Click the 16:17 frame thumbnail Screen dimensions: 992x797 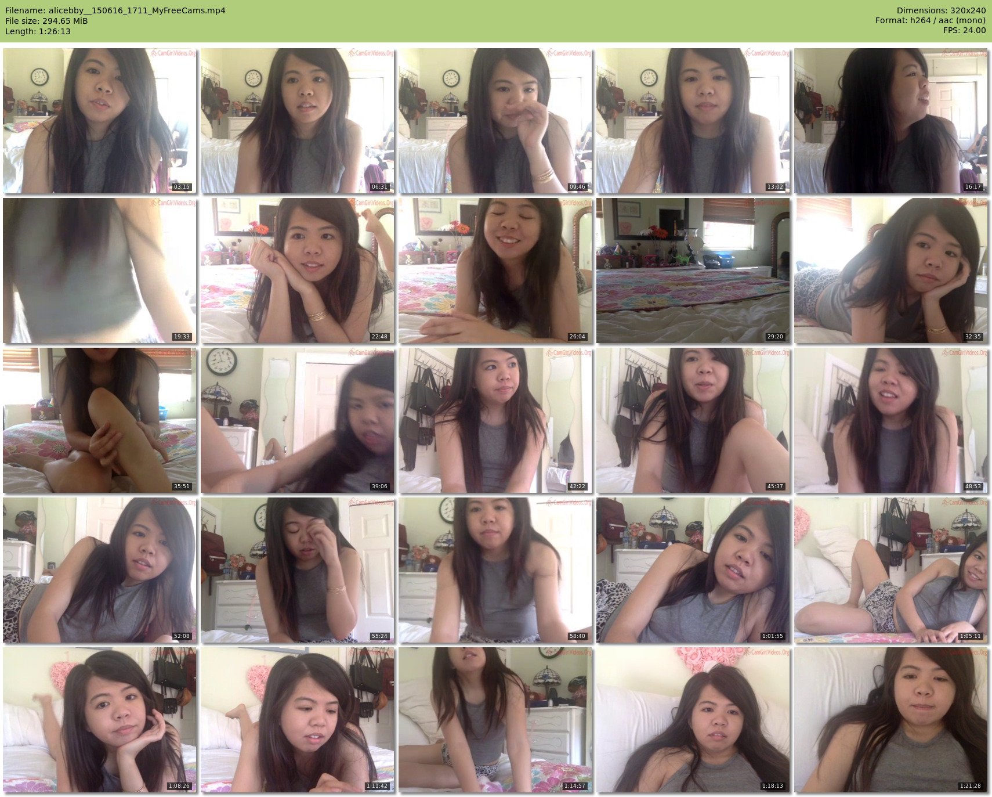click(890, 121)
